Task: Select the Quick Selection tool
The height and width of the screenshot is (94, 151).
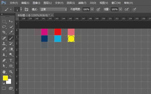Action: tap(11, 27)
